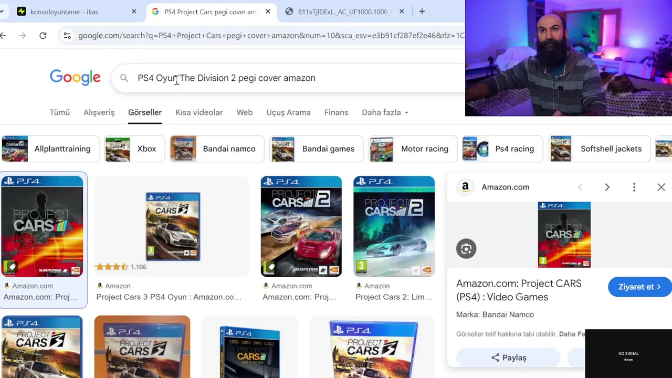Screen dimensions: 672x378
Task: Click the star rating 1.106 text
Action: (138, 267)
